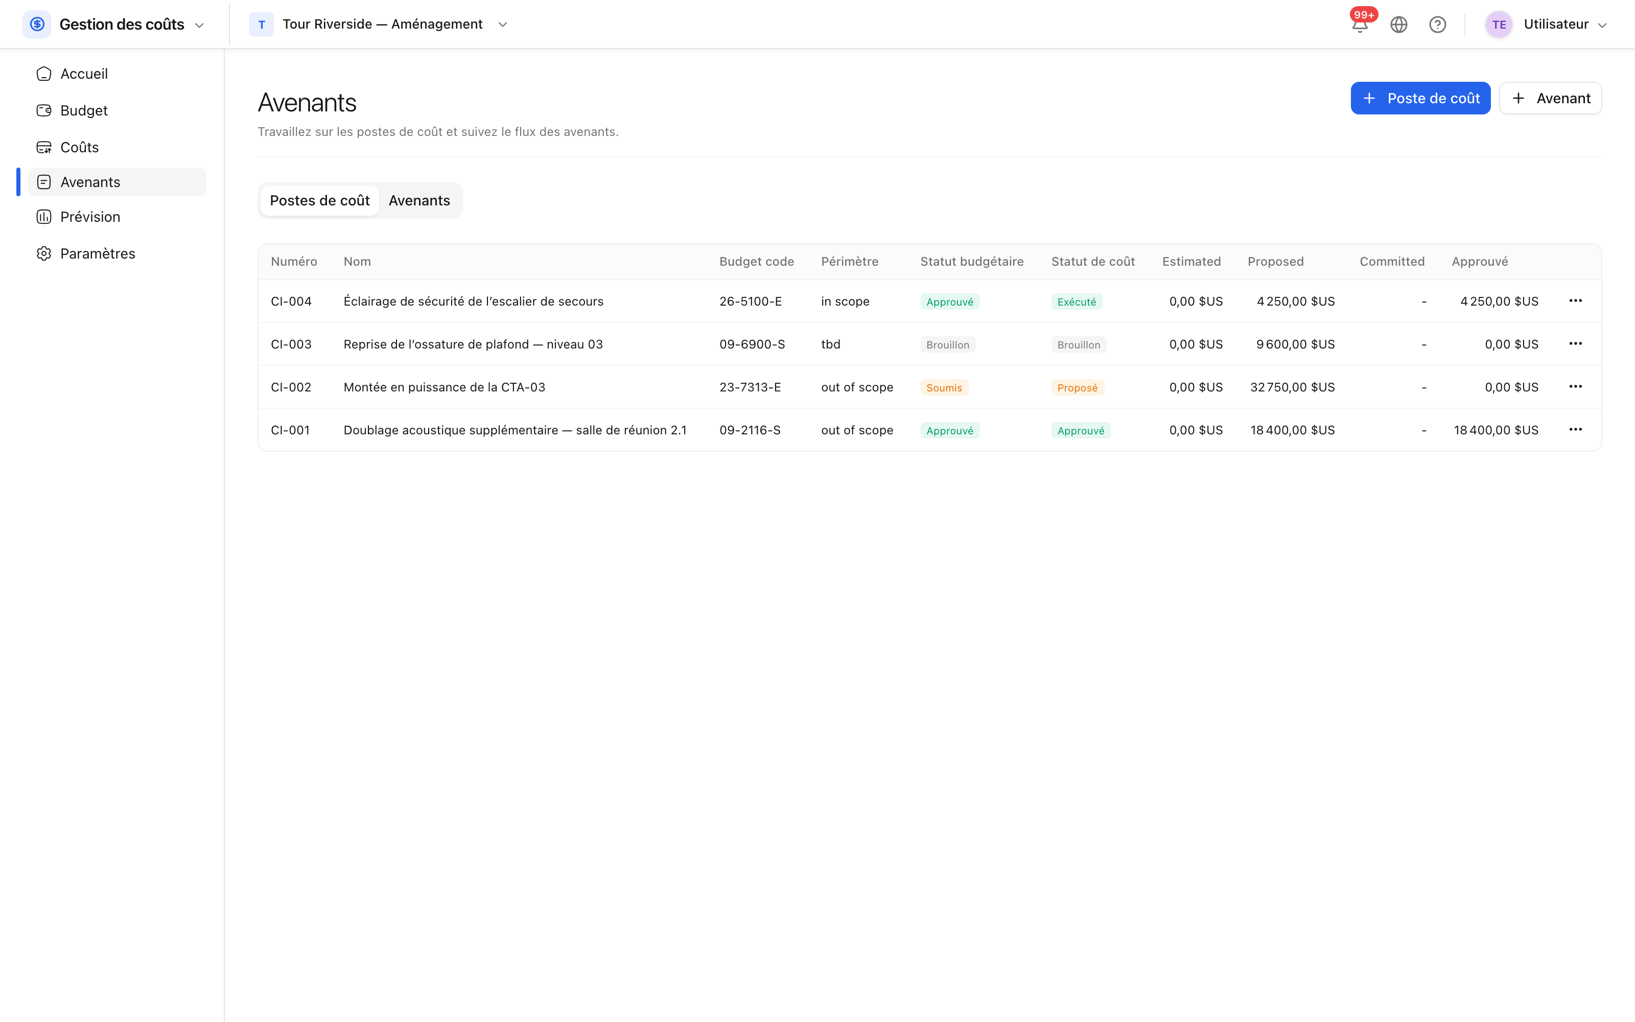This screenshot has height=1022, width=1635.
Task: Open the notifications bell
Action: click(1360, 25)
